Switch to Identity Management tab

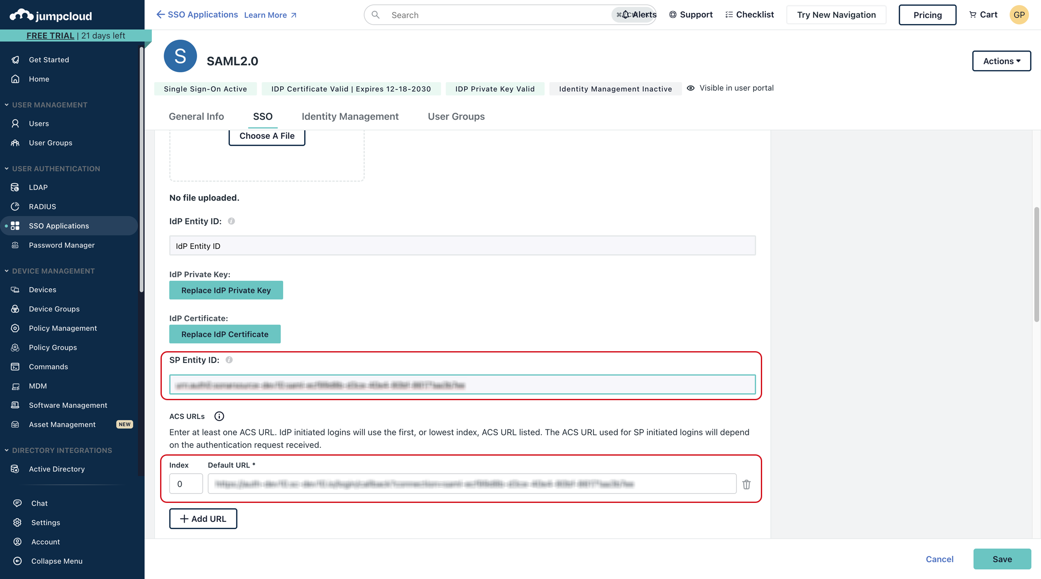coord(350,116)
